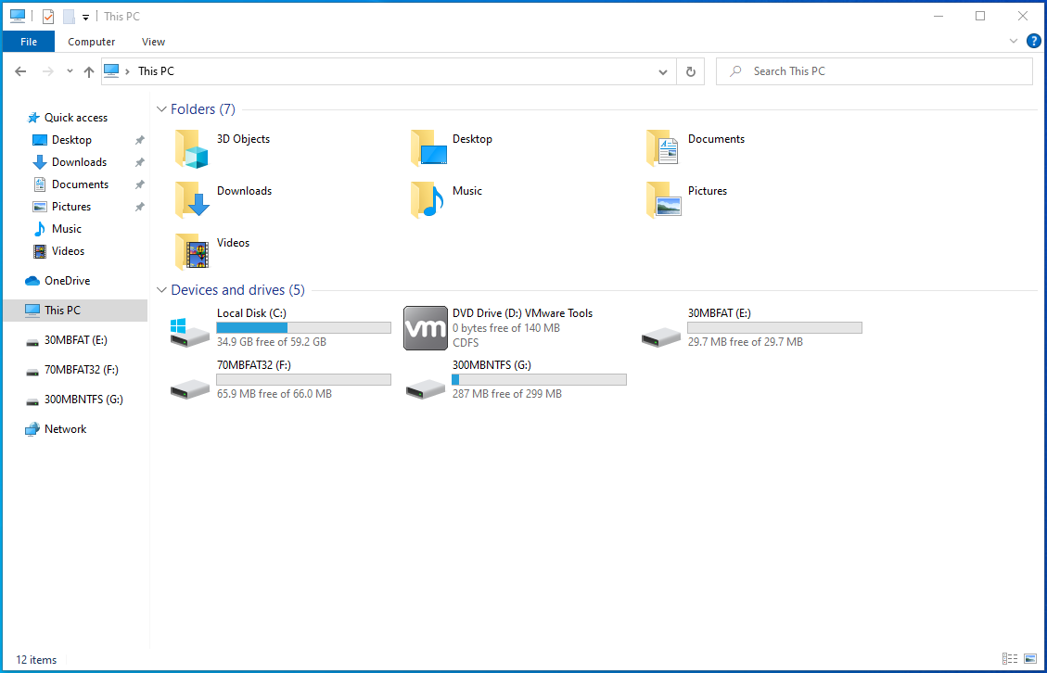Click the 30MBFAT (E:) usage bar
This screenshot has height=673, width=1047.
[x=774, y=328]
